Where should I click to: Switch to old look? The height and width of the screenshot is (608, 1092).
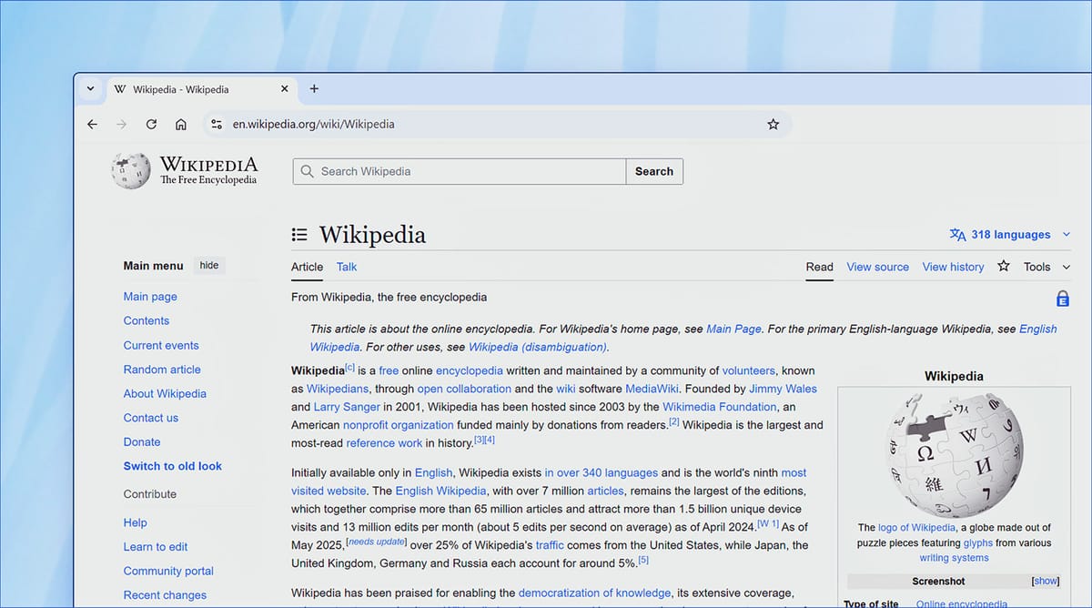tap(172, 465)
